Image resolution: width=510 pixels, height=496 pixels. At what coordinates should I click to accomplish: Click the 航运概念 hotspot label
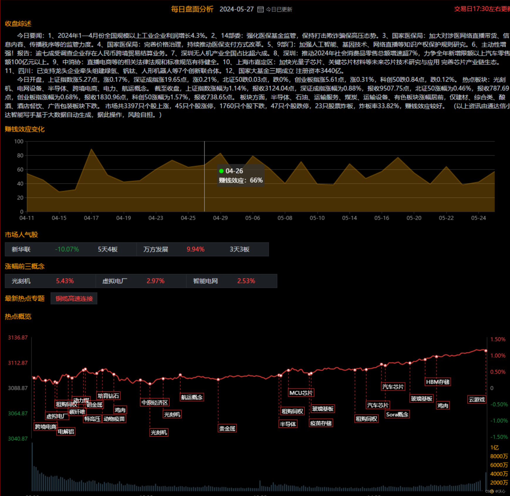(192, 397)
